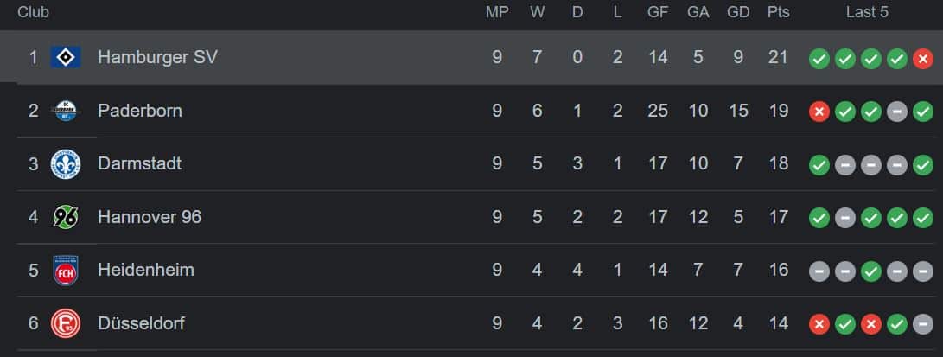Click Hamburger SV's red loss icon
This screenshot has width=943, height=357.
(922, 59)
